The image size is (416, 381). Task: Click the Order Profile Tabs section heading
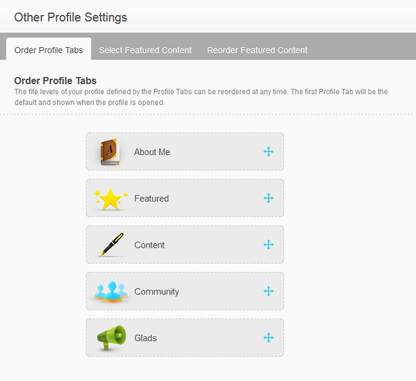pos(55,81)
